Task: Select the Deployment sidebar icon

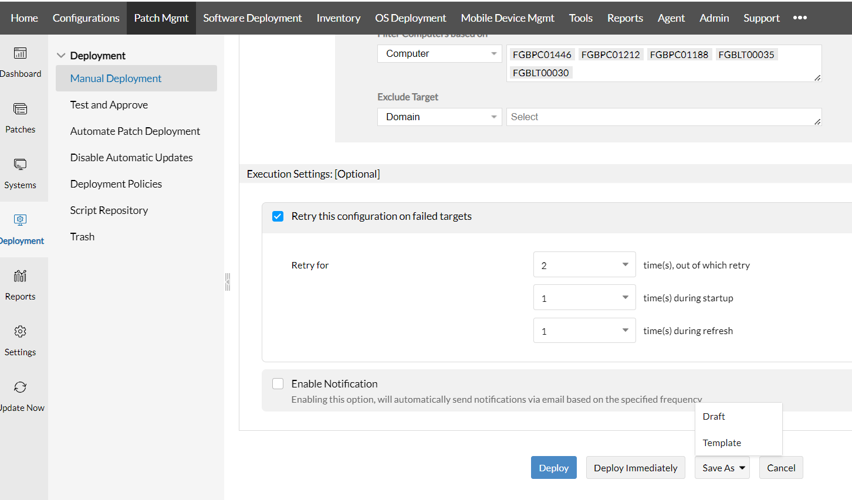Action: coord(20,220)
